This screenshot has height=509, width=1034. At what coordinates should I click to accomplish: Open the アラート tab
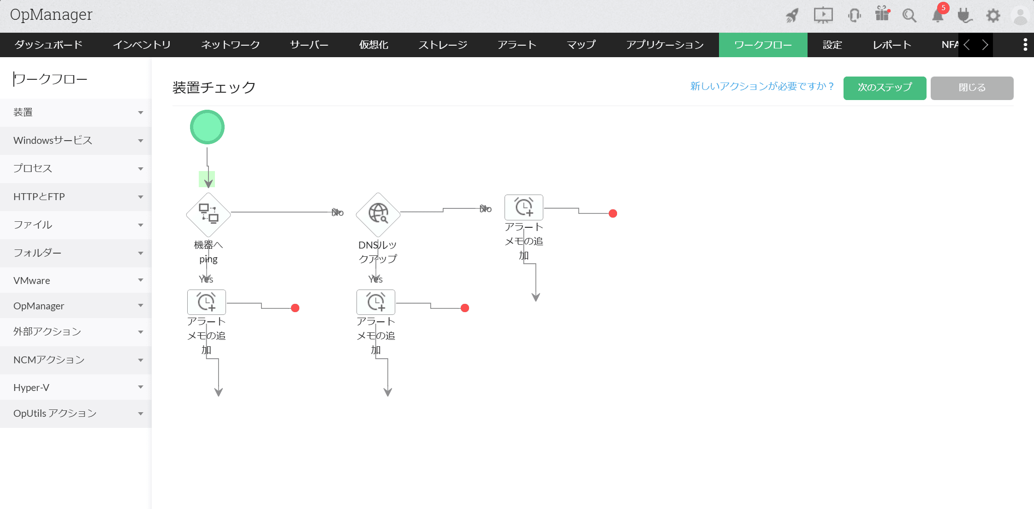point(517,45)
